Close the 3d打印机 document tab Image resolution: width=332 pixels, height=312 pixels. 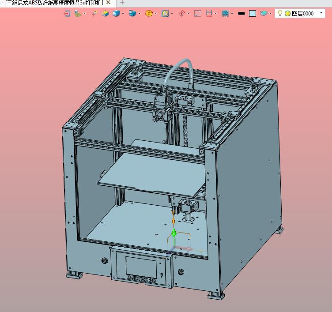[x=108, y=2]
